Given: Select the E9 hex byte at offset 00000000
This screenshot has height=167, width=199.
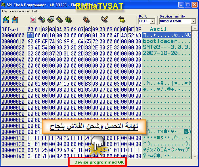Looking at the screenshot, I should pos(30,35).
